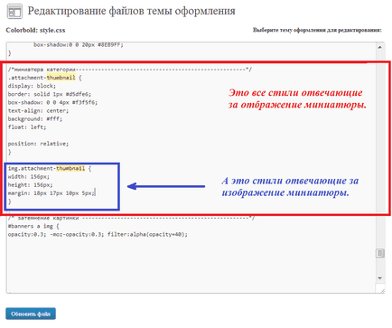Screen dimensions: 392x328
Task: Click the 'img.attachment-thumbnail {' selector line
Action: pos(50,168)
